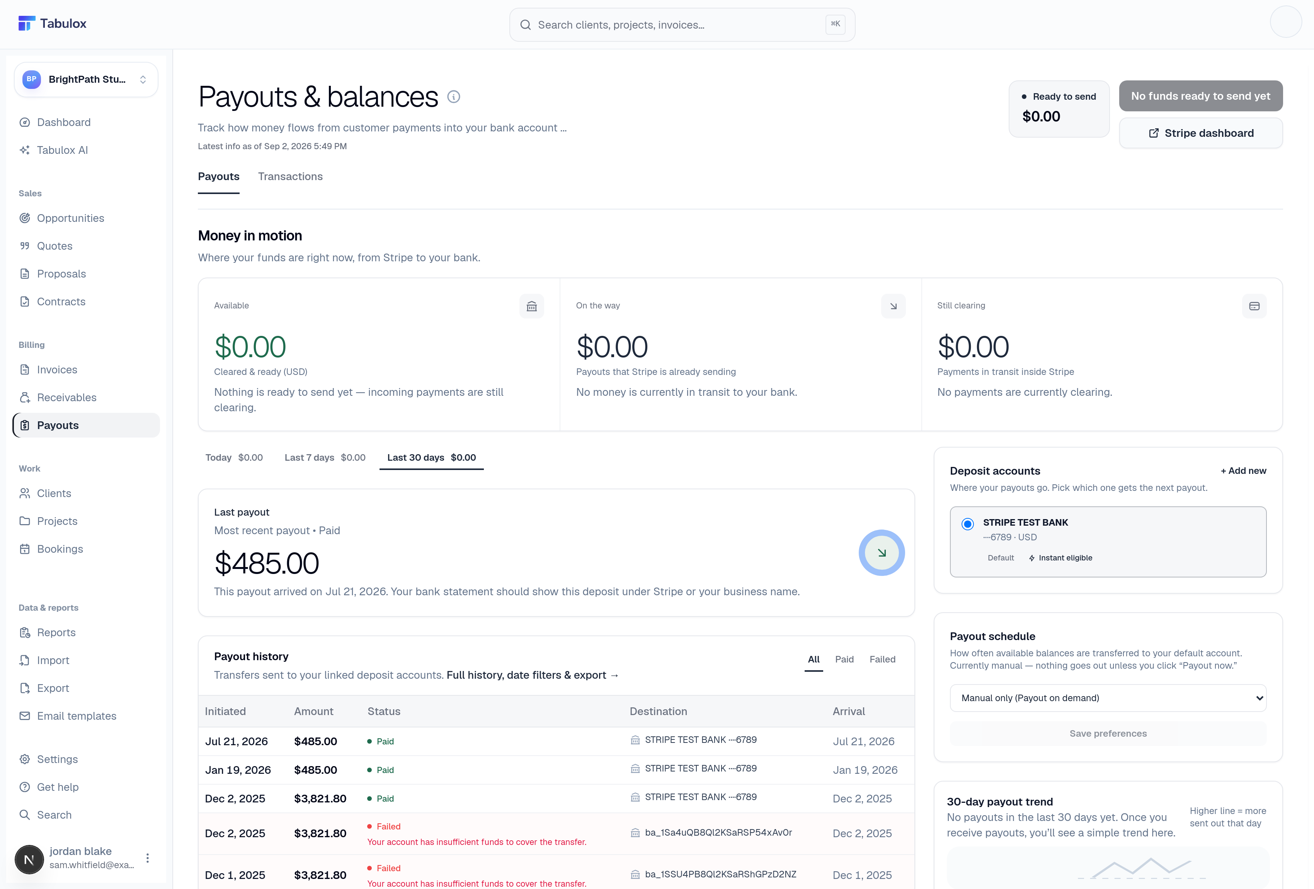
Task: Click the Instant eligible badge
Action: click(1060, 558)
